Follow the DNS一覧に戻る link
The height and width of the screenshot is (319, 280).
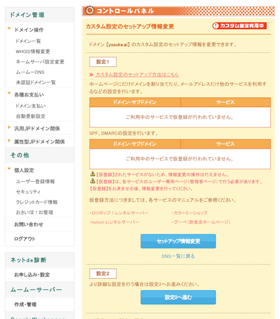pyautogui.click(x=178, y=256)
